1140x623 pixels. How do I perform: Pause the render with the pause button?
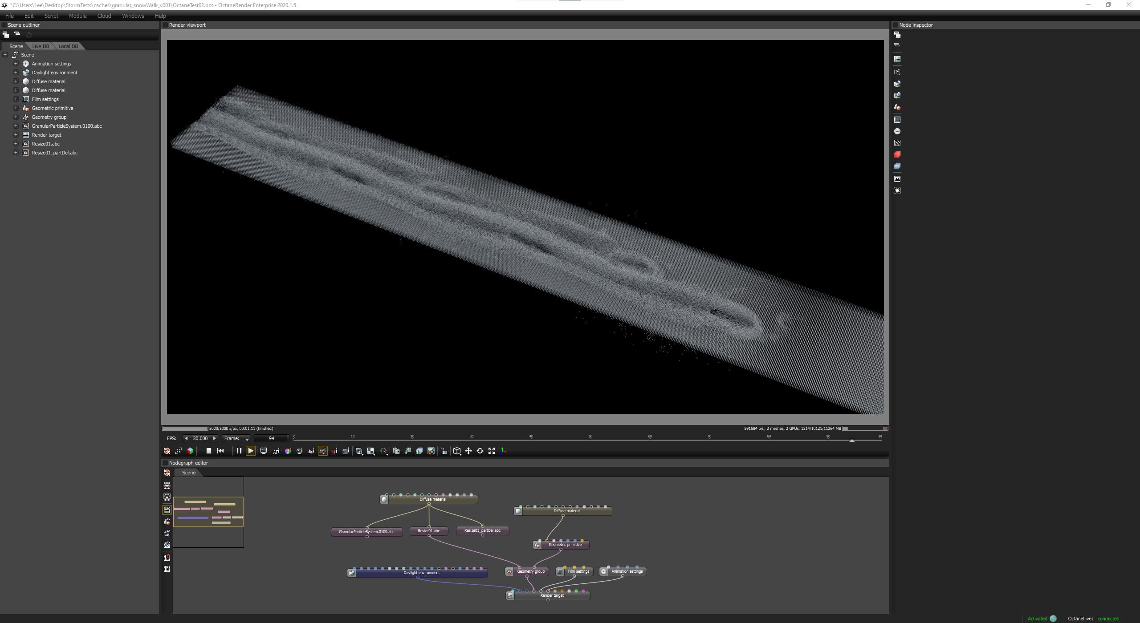click(239, 451)
